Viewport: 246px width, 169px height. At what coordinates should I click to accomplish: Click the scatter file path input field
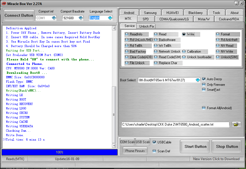pos(175,124)
